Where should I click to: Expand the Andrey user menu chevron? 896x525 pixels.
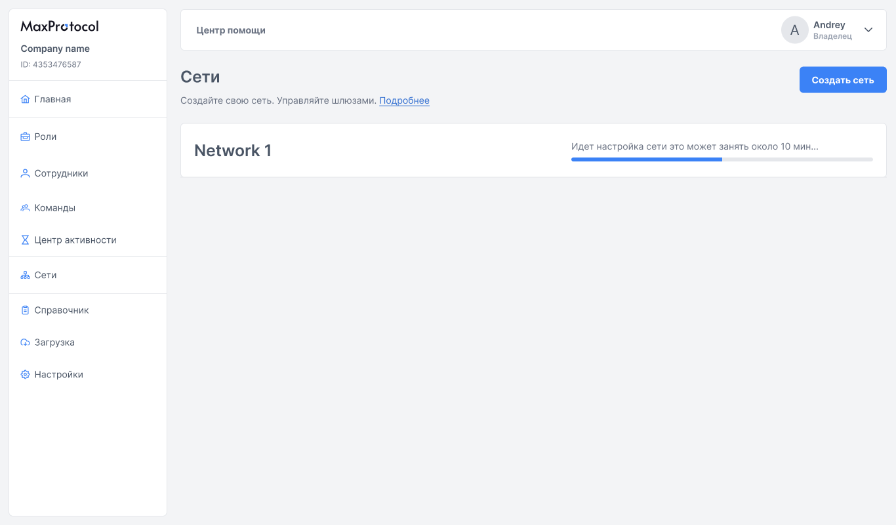coord(868,30)
